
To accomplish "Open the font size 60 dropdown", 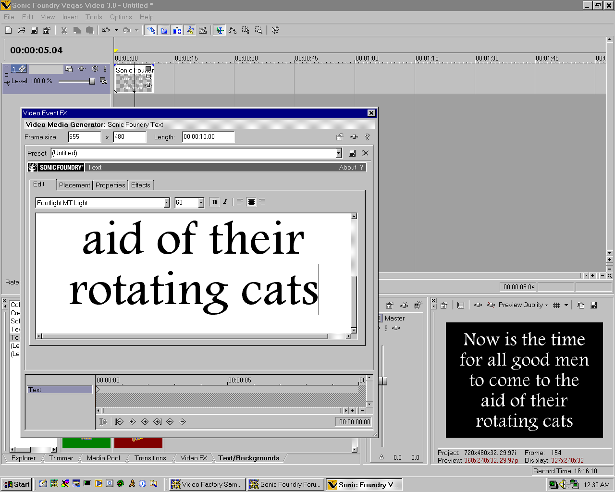I will [x=201, y=203].
